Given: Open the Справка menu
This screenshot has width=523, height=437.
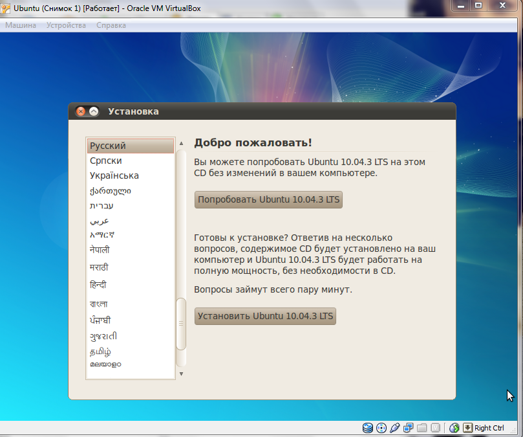Looking at the screenshot, I should tap(111, 25).
